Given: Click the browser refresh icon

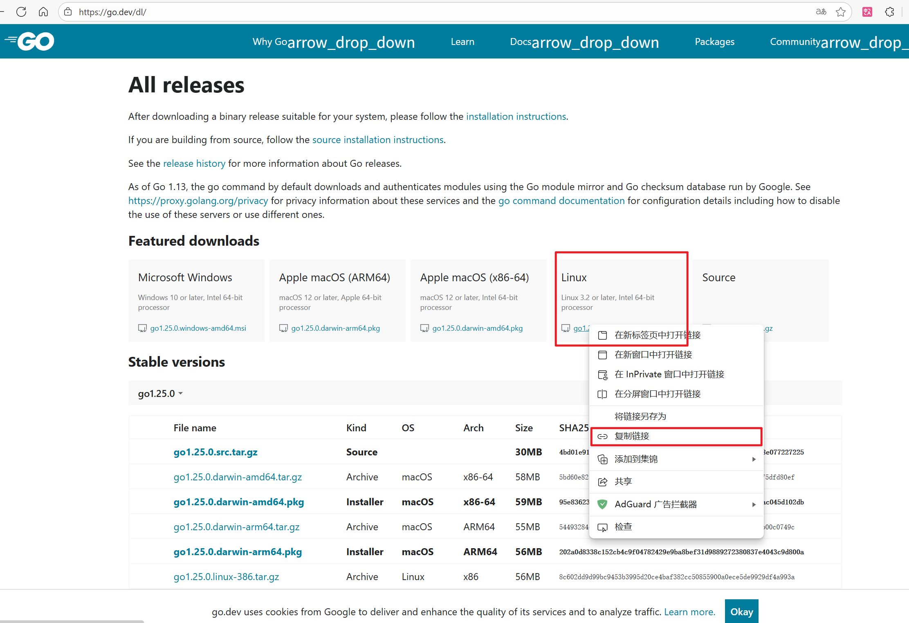Looking at the screenshot, I should click(x=21, y=12).
